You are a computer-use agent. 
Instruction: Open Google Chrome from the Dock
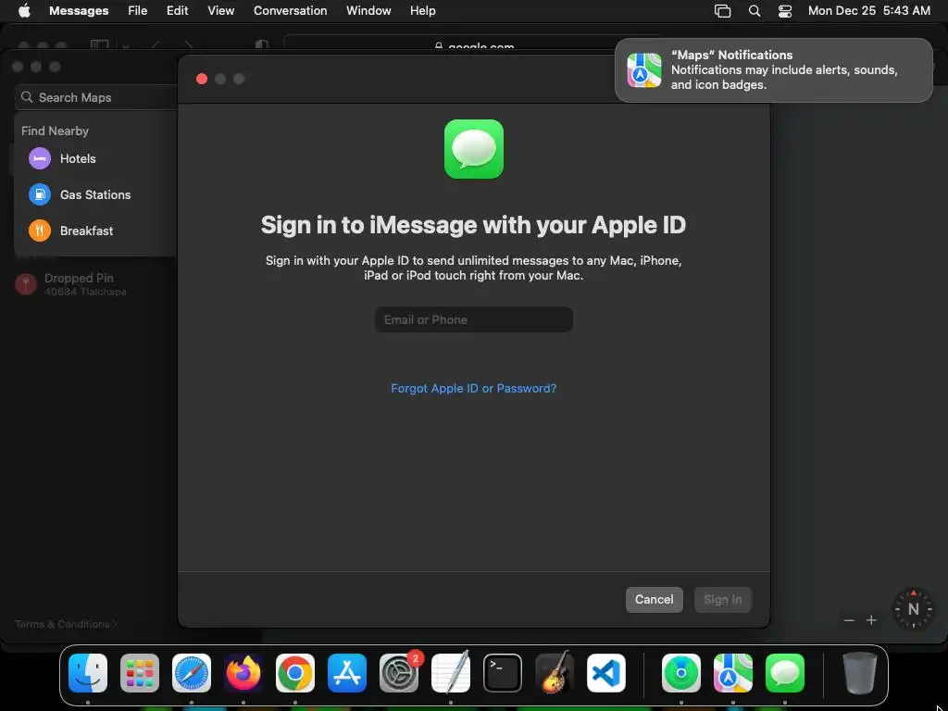[x=295, y=673]
